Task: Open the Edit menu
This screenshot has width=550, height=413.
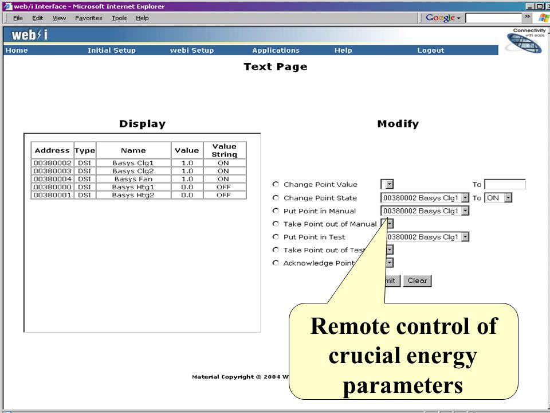Action: [x=38, y=18]
